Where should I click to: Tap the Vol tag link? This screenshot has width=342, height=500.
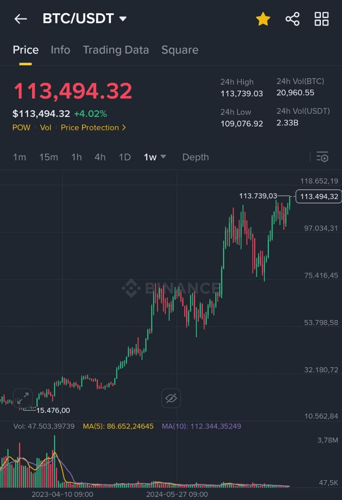click(46, 128)
